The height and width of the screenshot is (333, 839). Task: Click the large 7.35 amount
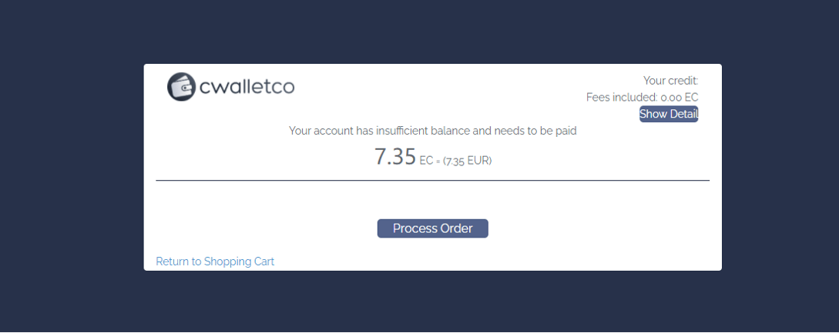click(x=395, y=157)
